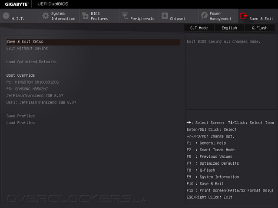The width and height of the screenshot is (278, 208).
Task: Choose Exit Without Saving
Action: click(x=27, y=48)
